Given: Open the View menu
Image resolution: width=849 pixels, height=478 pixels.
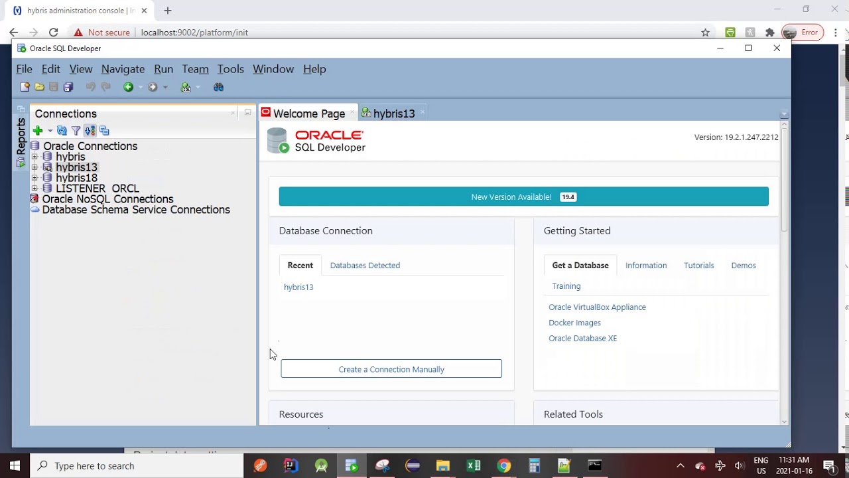Looking at the screenshot, I should [81, 69].
